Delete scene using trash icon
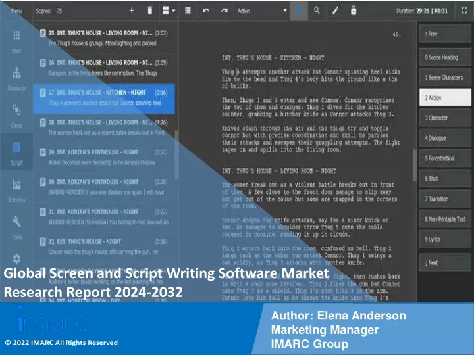Viewport: 474px width, 355px height. [149, 11]
